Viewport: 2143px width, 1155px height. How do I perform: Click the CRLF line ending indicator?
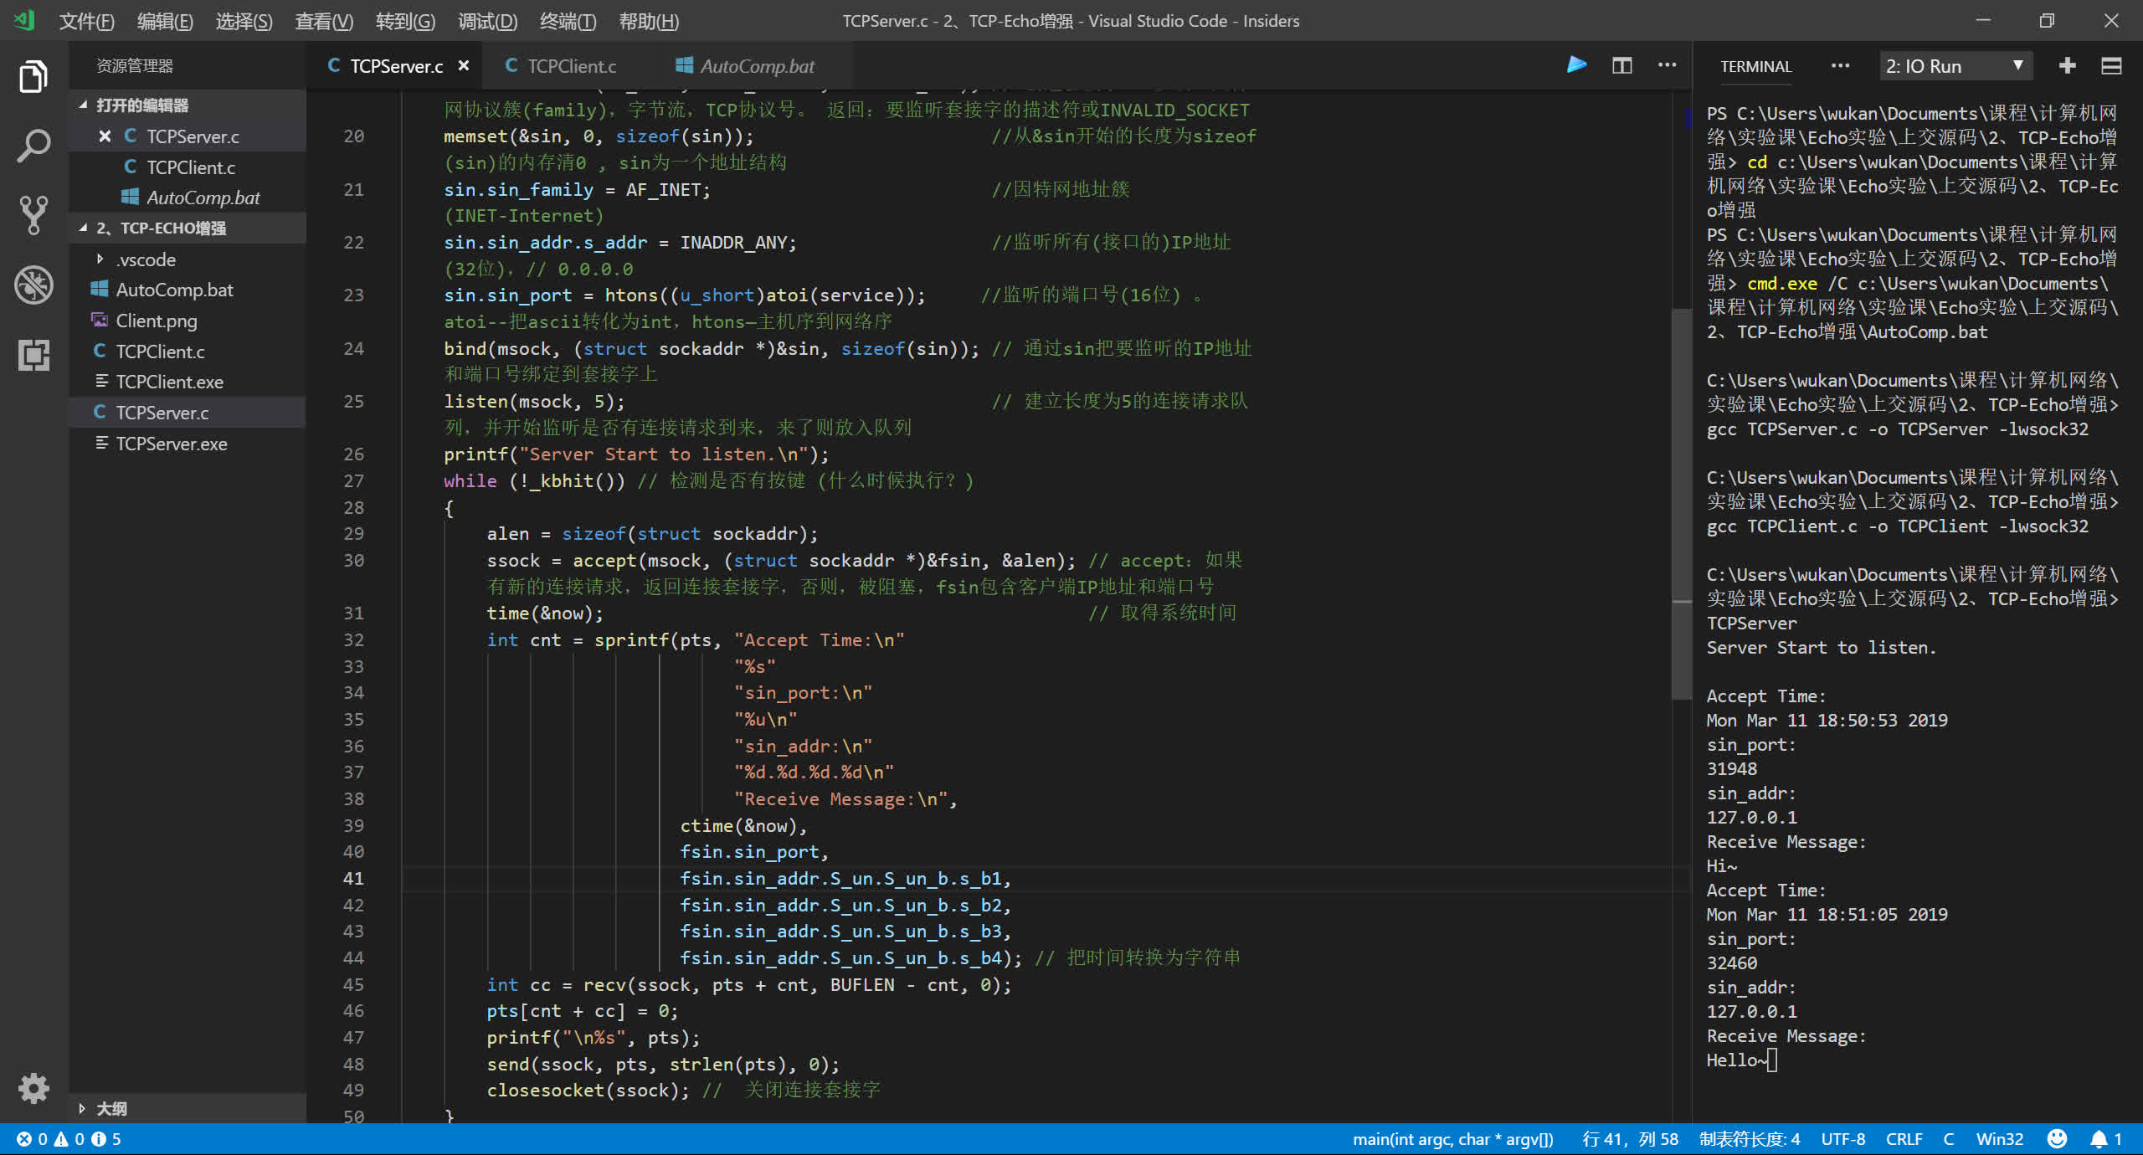(1904, 1139)
